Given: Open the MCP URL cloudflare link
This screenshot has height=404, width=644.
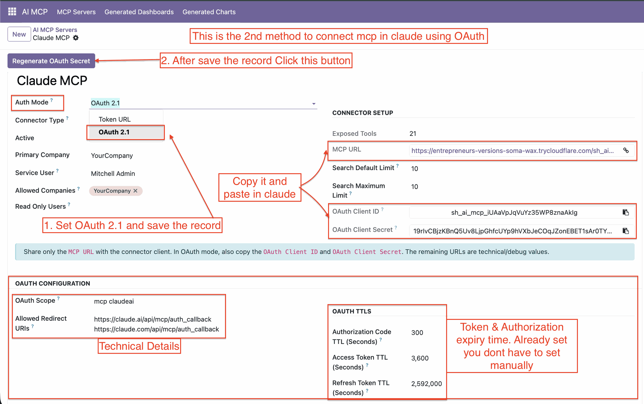Looking at the screenshot, I should (512, 151).
